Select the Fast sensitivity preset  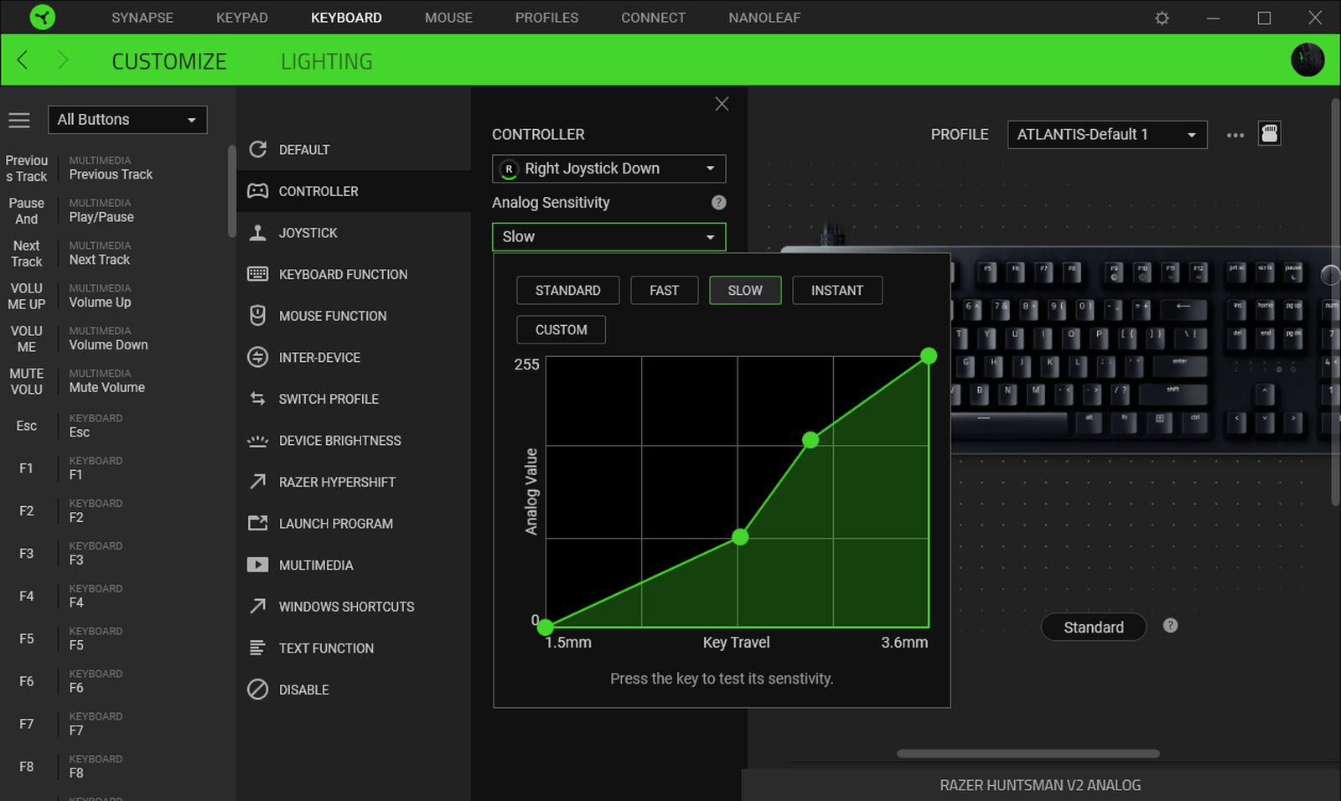664,290
